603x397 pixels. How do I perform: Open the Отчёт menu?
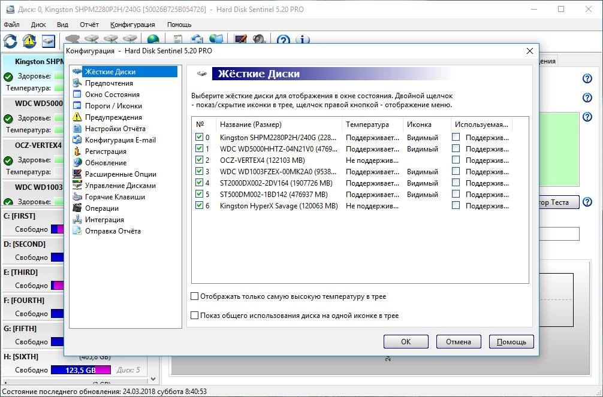89,25
